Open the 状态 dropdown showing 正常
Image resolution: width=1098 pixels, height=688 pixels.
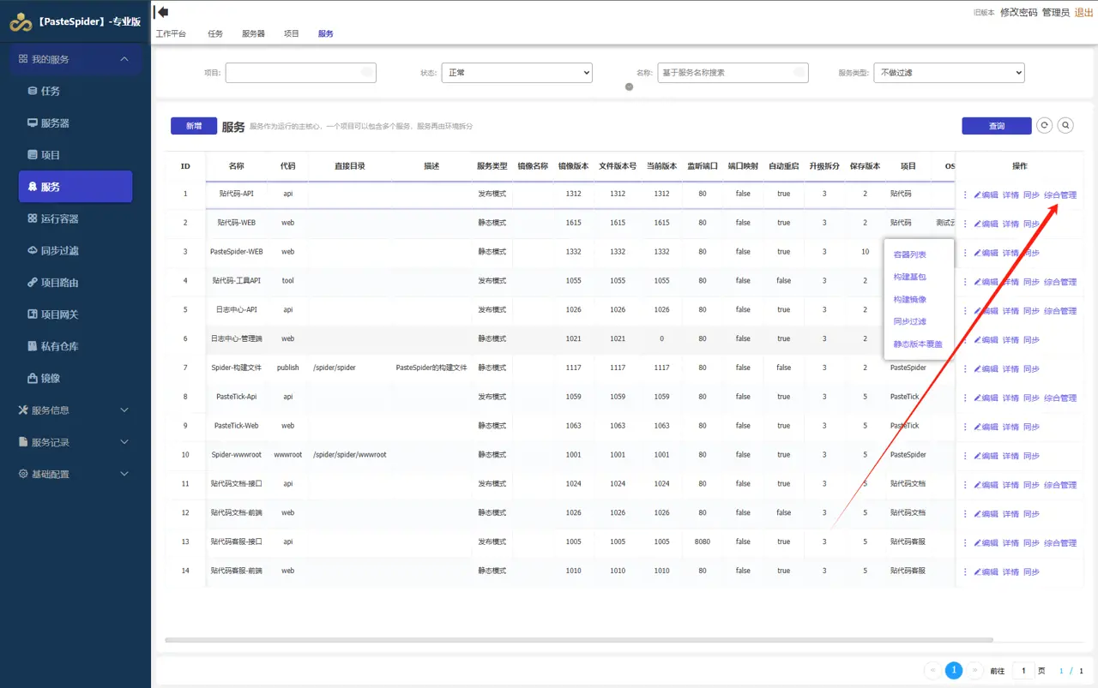click(517, 73)
